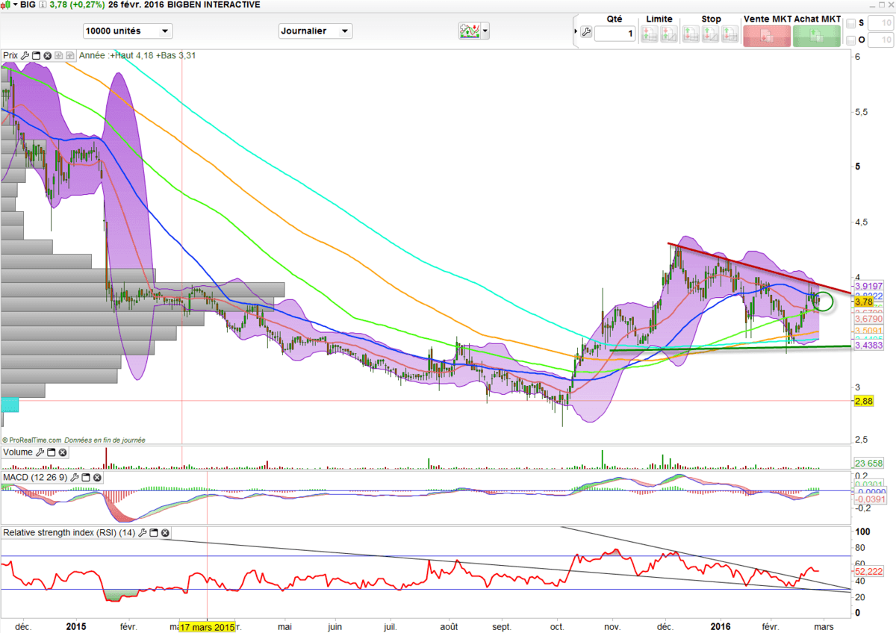Maximize the MACD panel window icon
The image size is (896, 633).
tap(86, 477)
